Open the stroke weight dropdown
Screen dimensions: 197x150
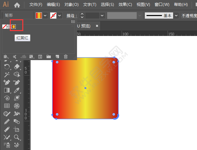coord(103,16)
